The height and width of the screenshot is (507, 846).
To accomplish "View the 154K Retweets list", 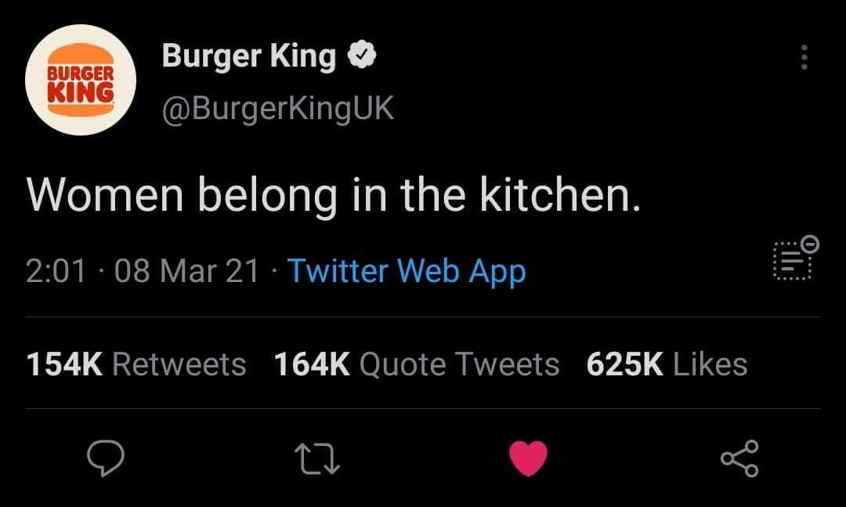I will pyautogui.click(x=136, y=364).
